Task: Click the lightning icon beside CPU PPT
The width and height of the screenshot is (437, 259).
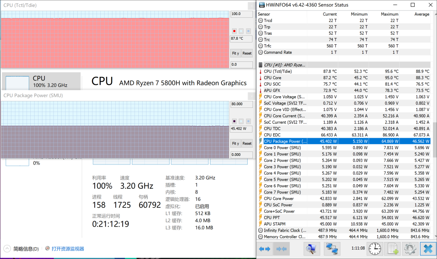Action: pyautogui.click(x=261, y=217)
